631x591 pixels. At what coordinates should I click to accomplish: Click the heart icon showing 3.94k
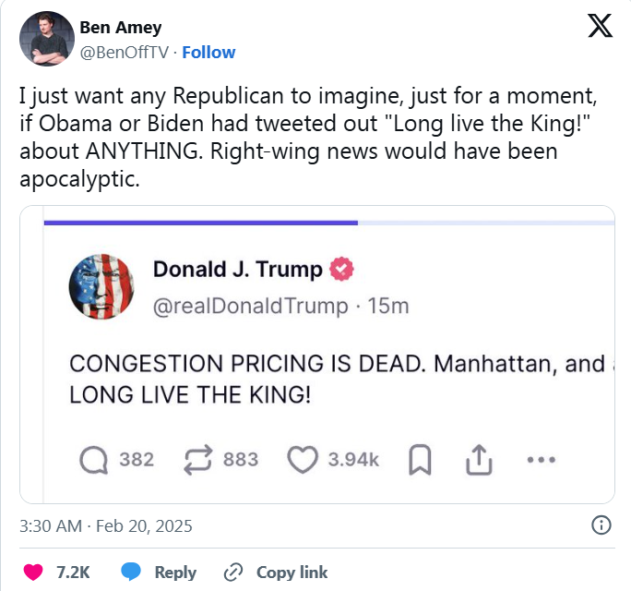pyautogui.click(x=302, y=459)
